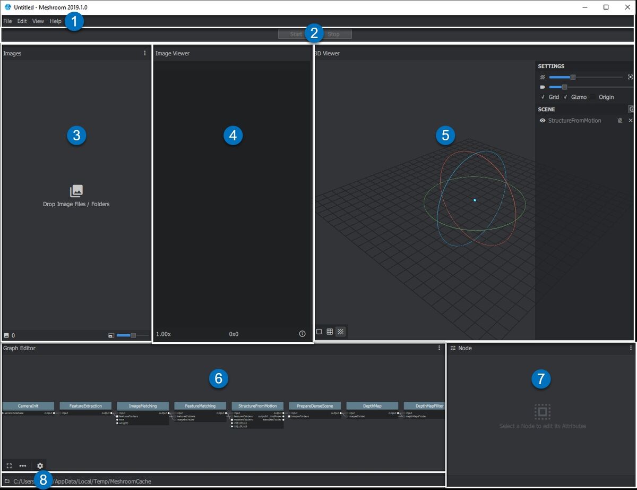The height and width of the screenshot is (490, 637).
Task: Uncheck the Gizmo option
Action: pyautogui.click(x=565, y=97)
